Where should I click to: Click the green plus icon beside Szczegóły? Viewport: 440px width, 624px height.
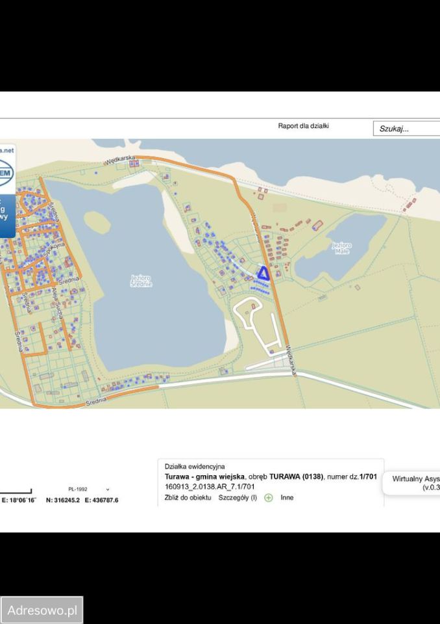pyautogui.click(x=268, y=497)
